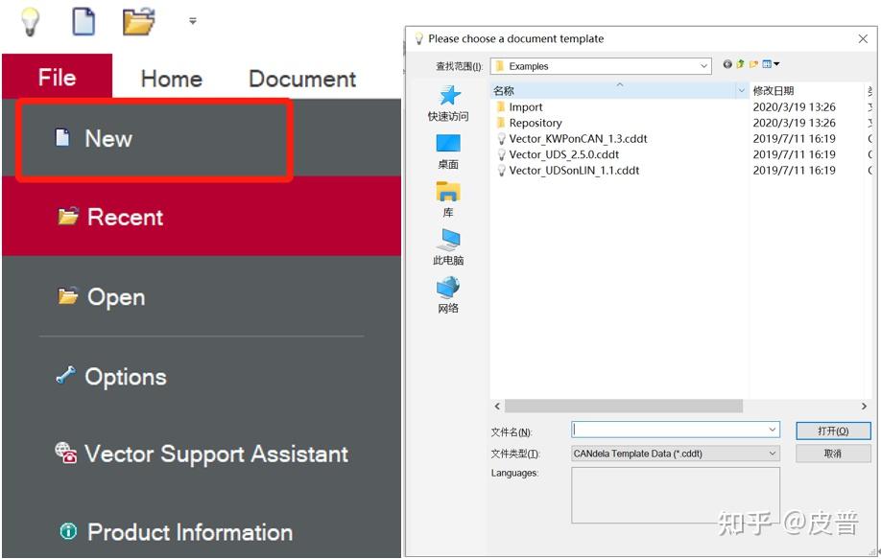The height and width of the screenshot is (559, 881).
Task: Expand the Examples look-in location dropdown
Action: pyautogui.click(x=703, y=66)
